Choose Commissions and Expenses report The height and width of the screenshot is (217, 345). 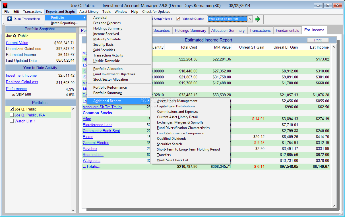point(177,112)
